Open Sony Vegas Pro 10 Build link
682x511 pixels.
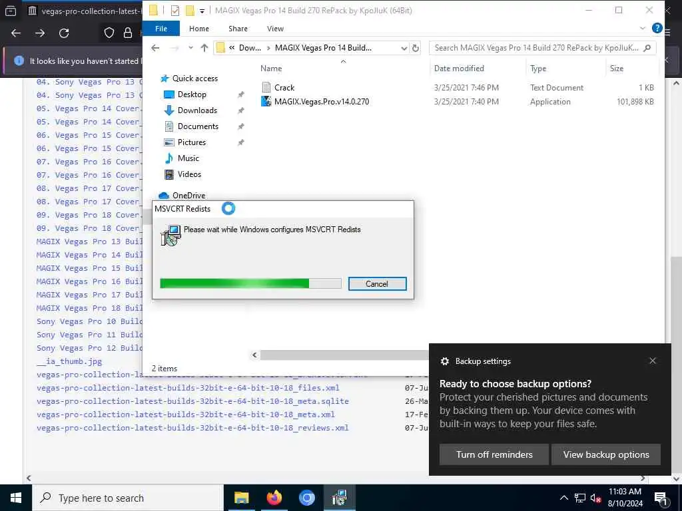pyautogui.click(x=90, y=321)
